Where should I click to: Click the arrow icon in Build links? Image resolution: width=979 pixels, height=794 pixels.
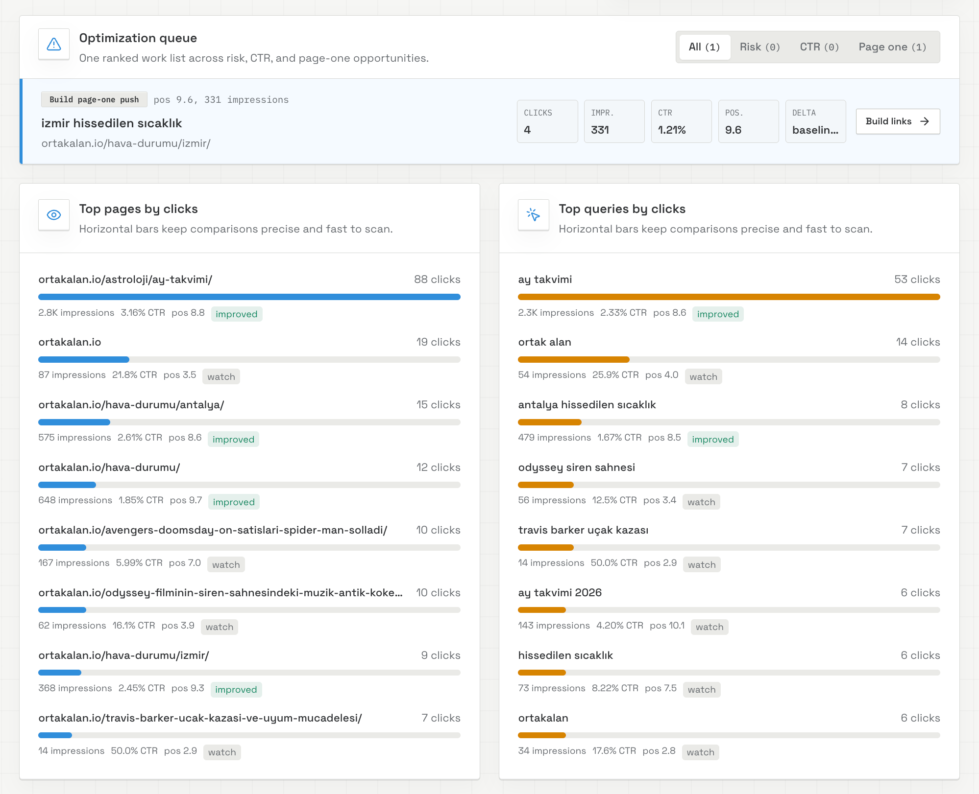click(925, 121)
